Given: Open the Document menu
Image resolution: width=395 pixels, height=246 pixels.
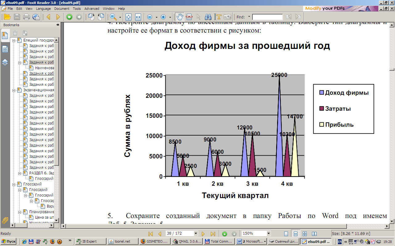Looking at the screenshot, I should click(x=62, y=9).
